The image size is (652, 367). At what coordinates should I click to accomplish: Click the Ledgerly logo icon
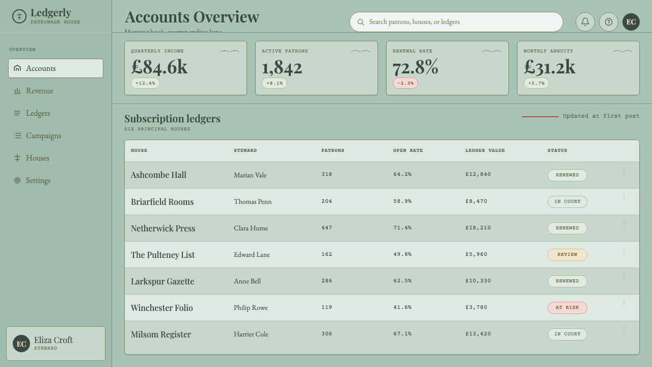pyautogui.click(x=19, y=16)
